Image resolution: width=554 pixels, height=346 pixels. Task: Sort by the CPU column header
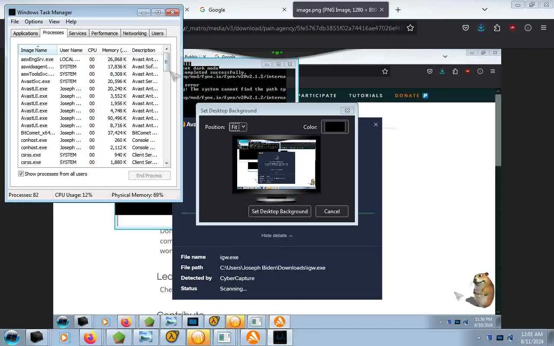[92, 50]
